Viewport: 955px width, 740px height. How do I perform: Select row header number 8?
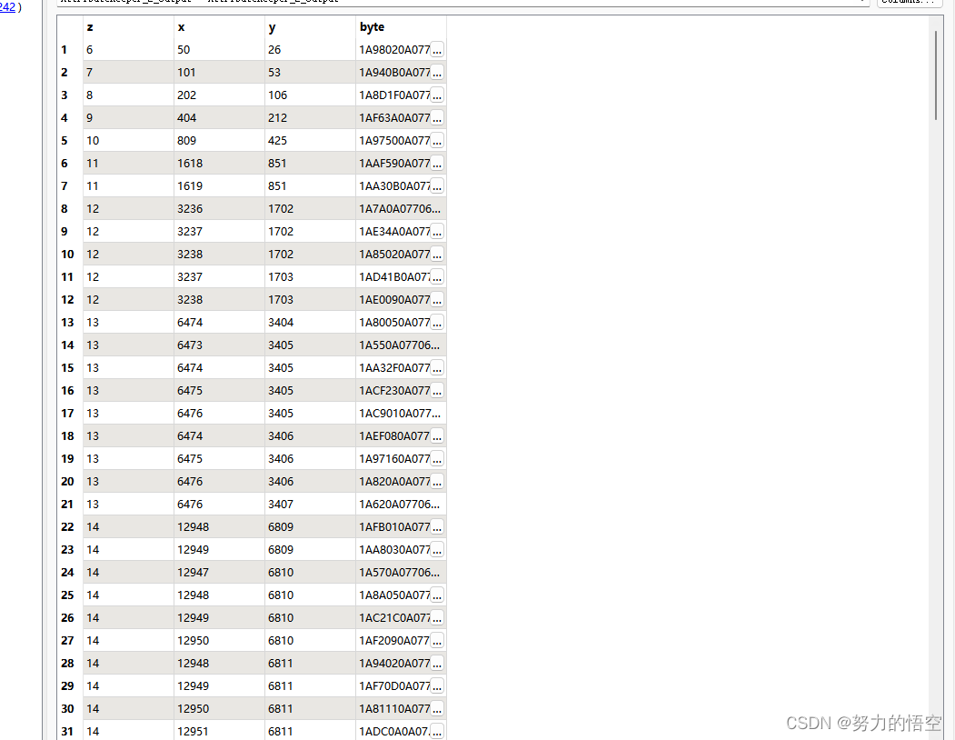(x=70, y=208)
